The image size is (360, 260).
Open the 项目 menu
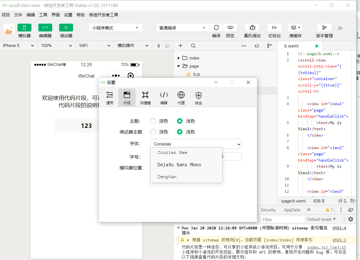[6, 15]
